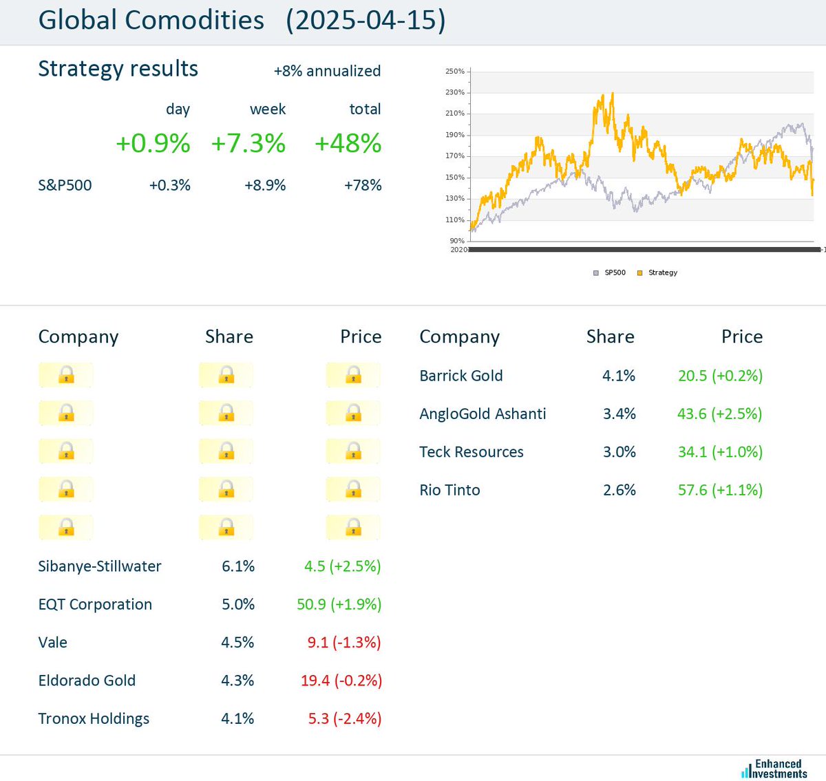The image size is (826, 781).
Task: Click the +8% annualized label
Action: coord(327,71)
